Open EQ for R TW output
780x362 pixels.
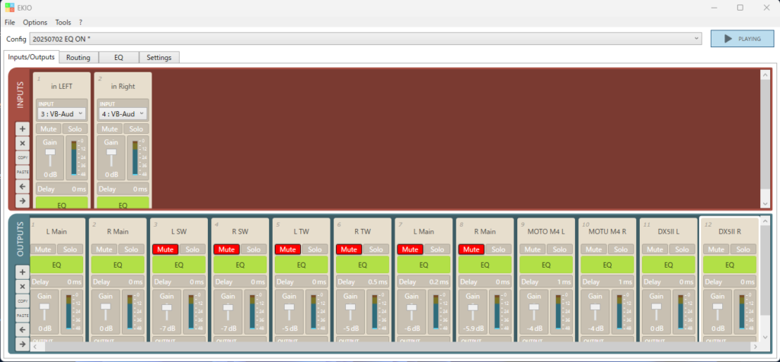[363, 265]
